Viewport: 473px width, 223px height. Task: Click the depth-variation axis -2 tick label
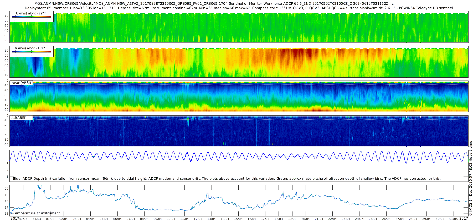click(7, 170)
